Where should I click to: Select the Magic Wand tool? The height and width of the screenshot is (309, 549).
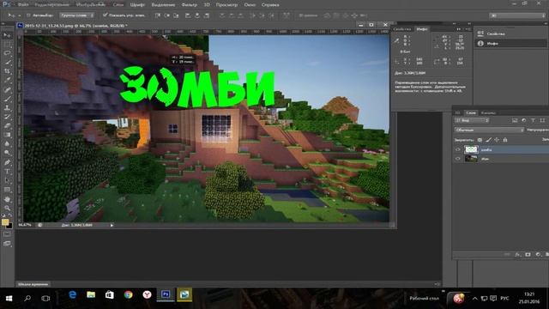point(7,63)
